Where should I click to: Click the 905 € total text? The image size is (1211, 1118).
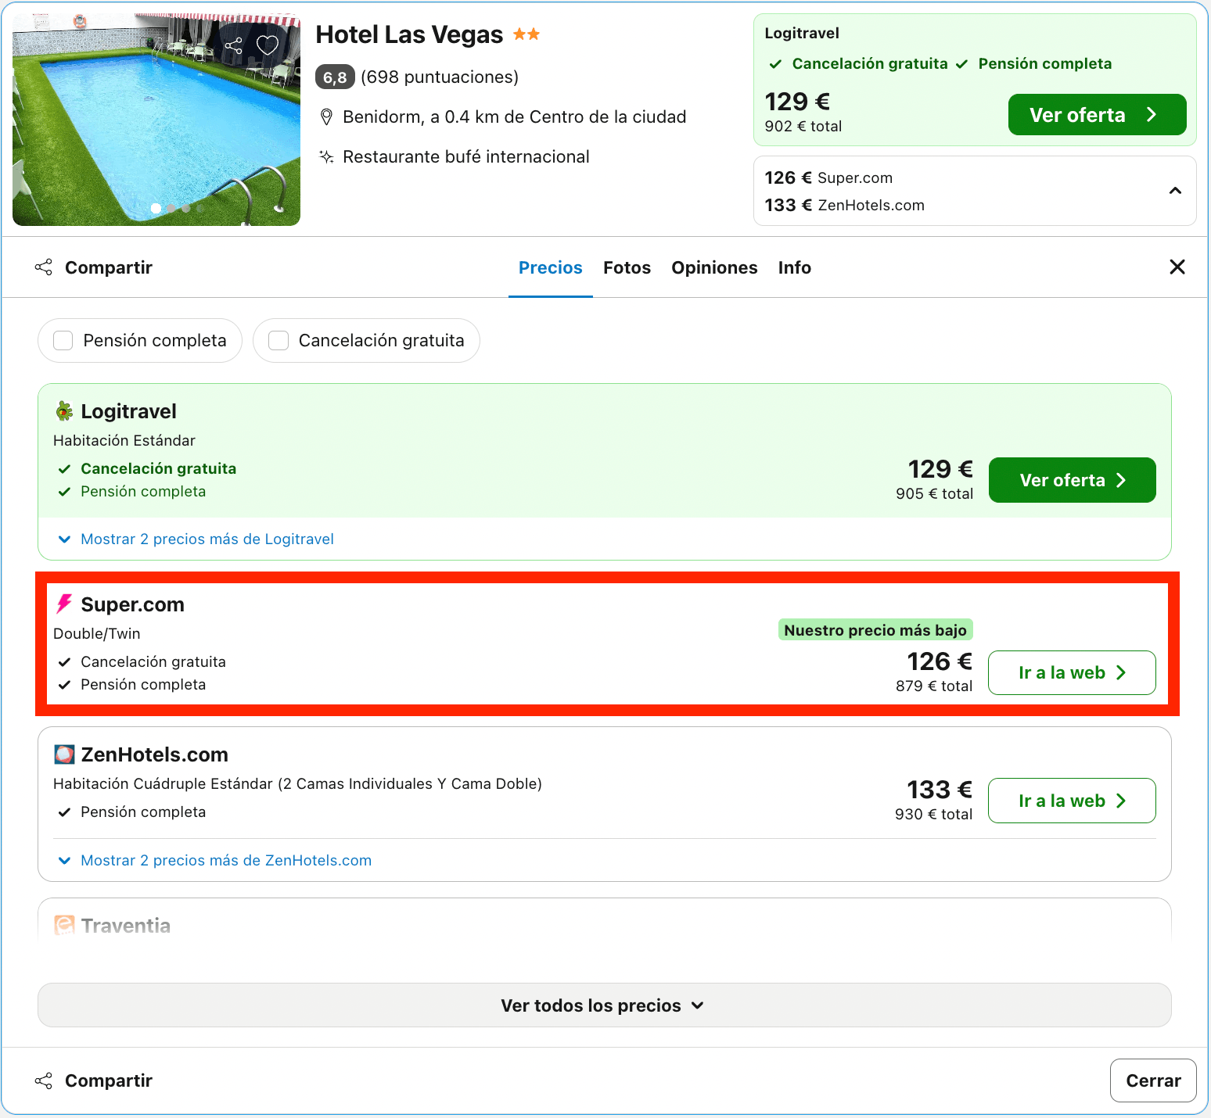935,493
